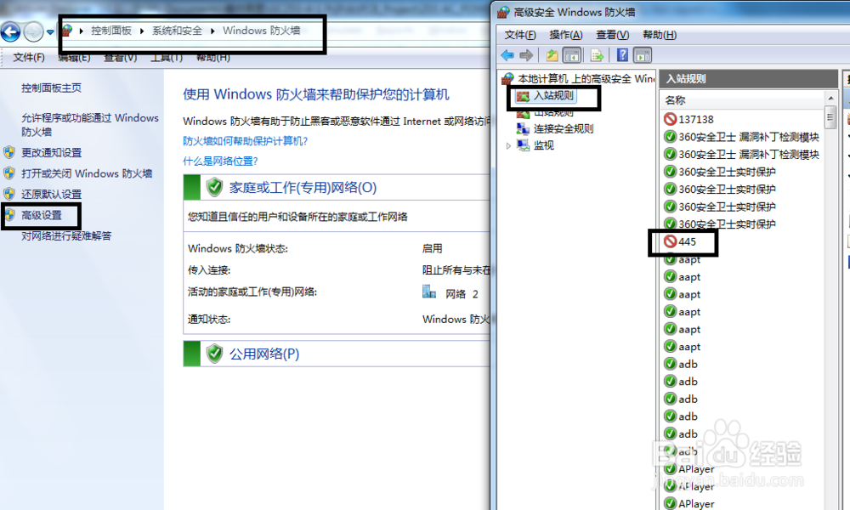The width and height of the screenshot is (850, 510).
Task: Click the vertical scrollbar thumb of rules list
Action: (830, 117)
